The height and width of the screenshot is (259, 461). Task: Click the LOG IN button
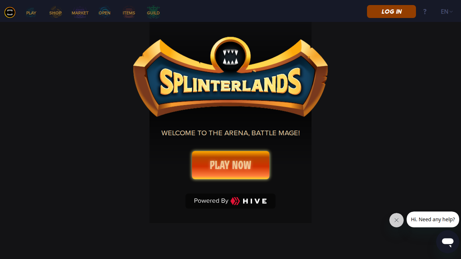pos(391,12)
